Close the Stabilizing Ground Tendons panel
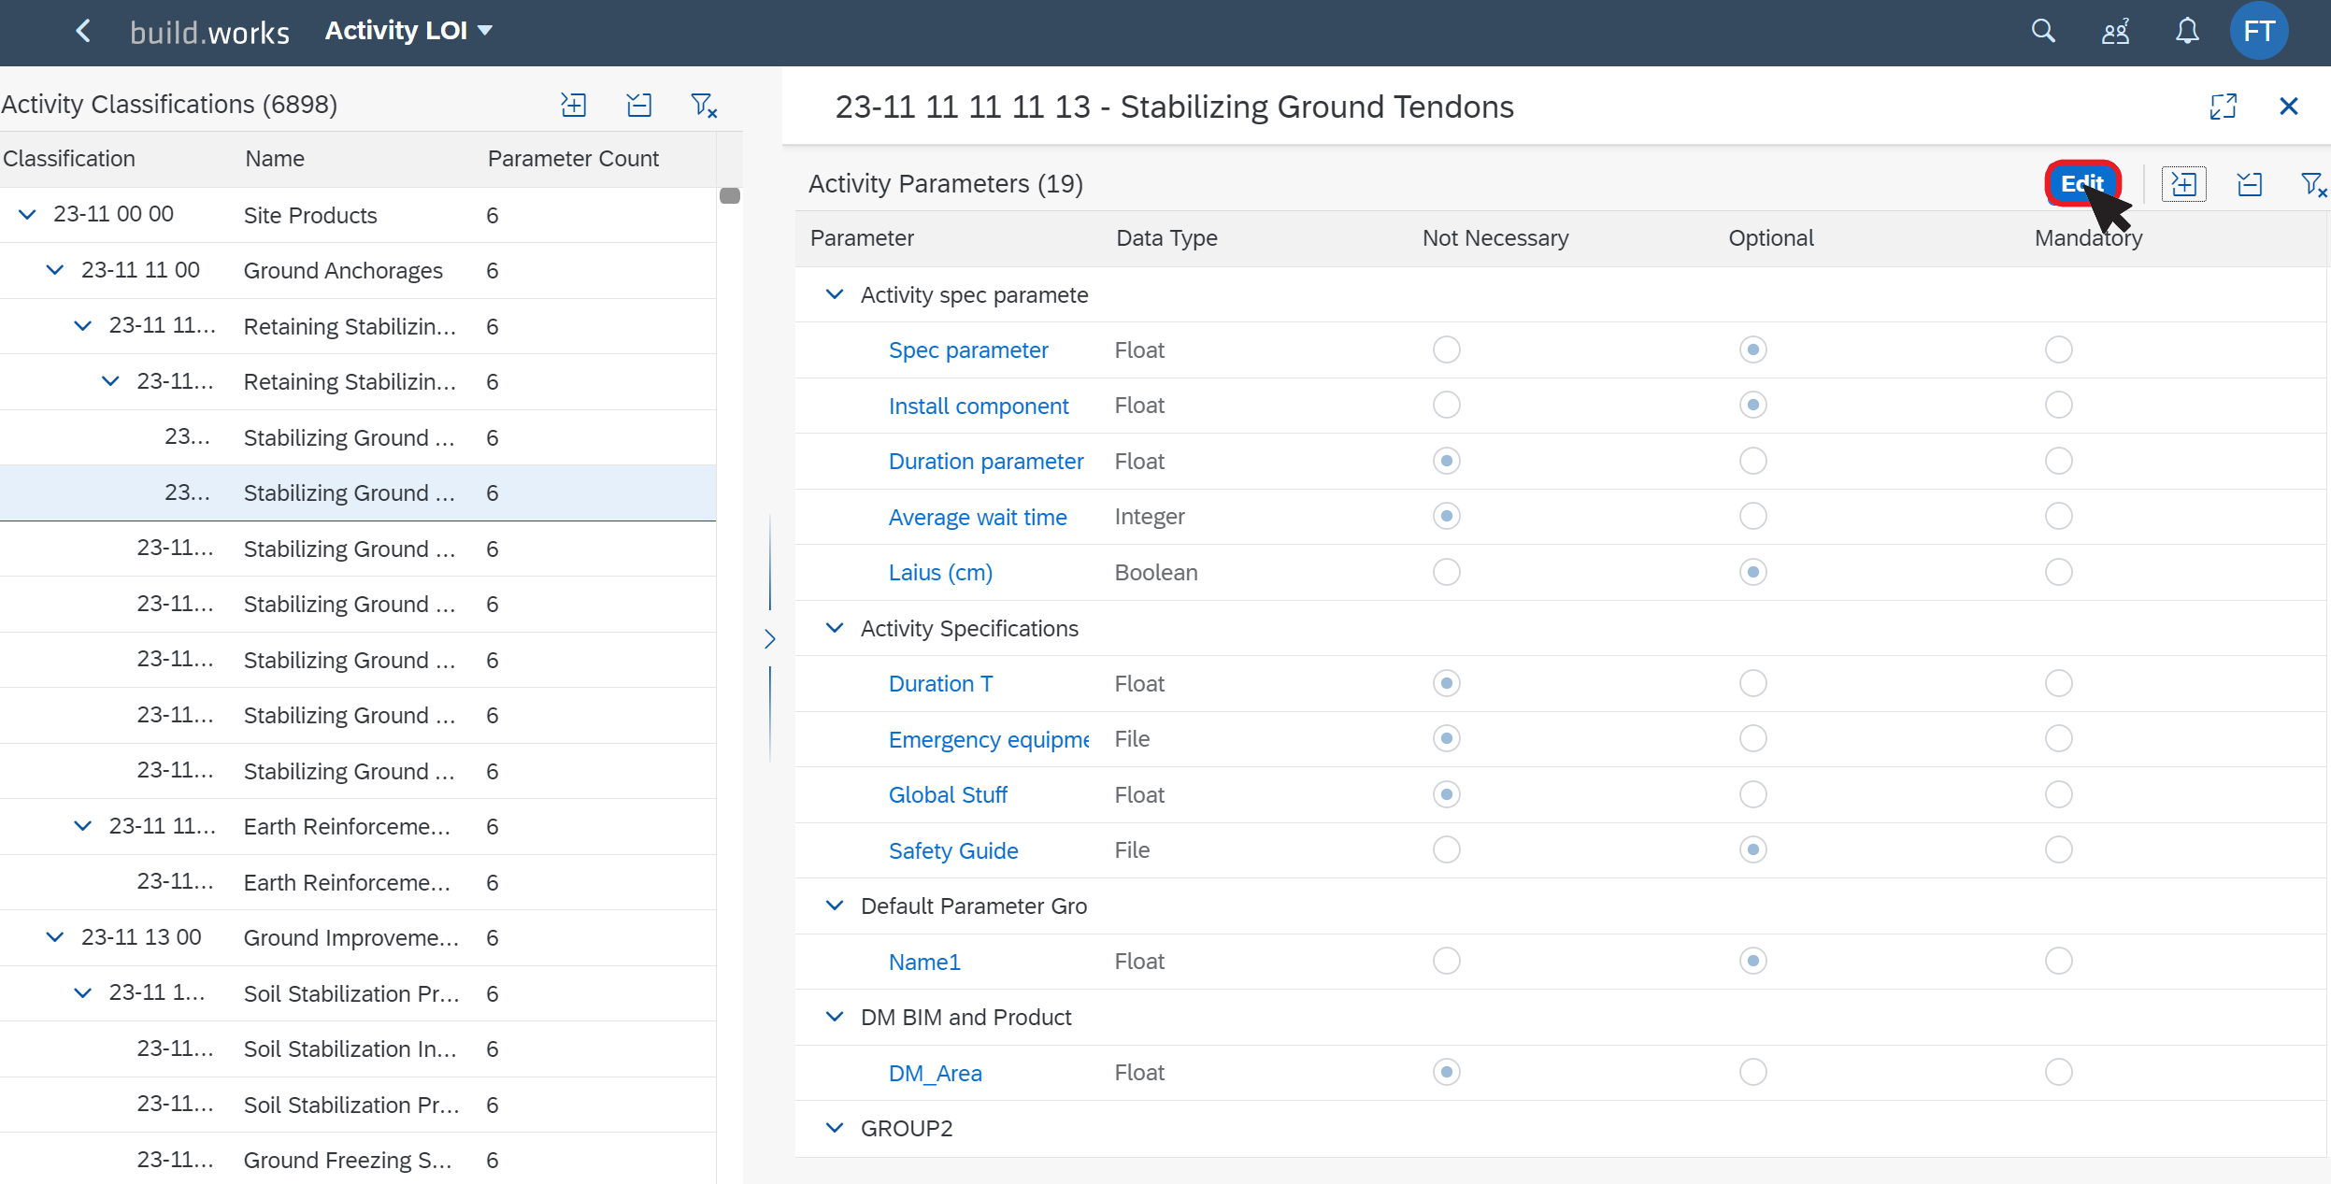The width and height of the screenshot is (2331, 1184). 2288,107
